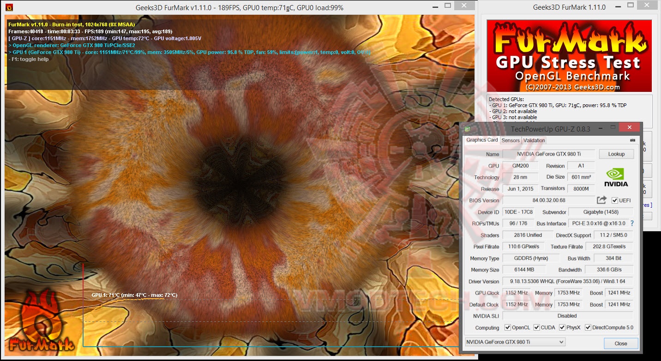Toggle the OpenCL checkbox
This screenshot has width=661, height=361.
[x=508, y=327]
